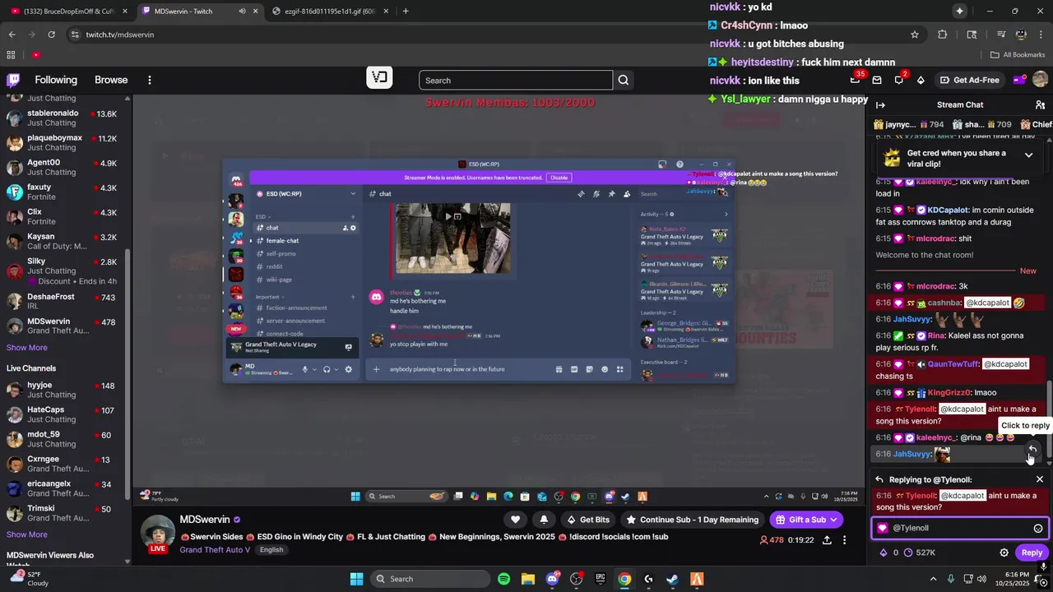1053x592 pixels.
Task: Open Grand Theft Auto V category link
Action: [x=215, y=549]
